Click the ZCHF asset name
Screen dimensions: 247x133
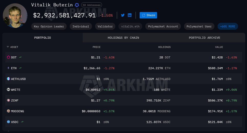tap(15, 100)
